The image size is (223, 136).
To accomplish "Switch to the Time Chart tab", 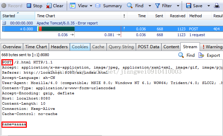I will click(x=36, y=47).
